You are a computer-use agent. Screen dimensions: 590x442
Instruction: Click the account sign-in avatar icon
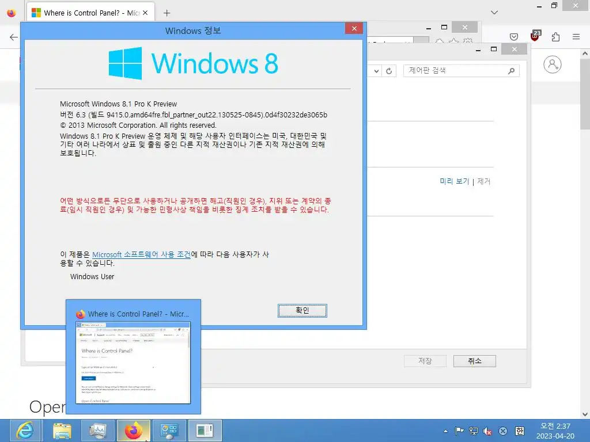(x=553, y=64)
